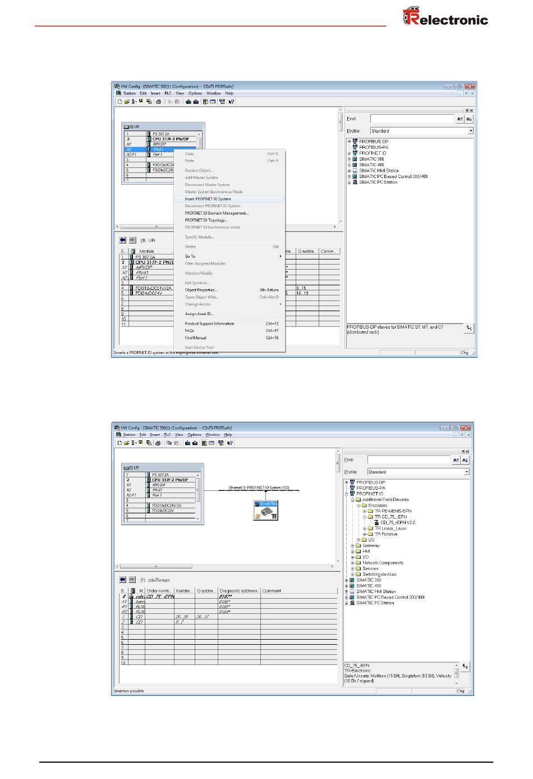Image resolution: width=533 pixels, height=779 pixels.
Task: Expand the TR Rotative folder
Action: point(364,534)
